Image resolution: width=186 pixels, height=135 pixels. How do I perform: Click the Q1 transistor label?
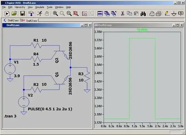click(57, 74)
